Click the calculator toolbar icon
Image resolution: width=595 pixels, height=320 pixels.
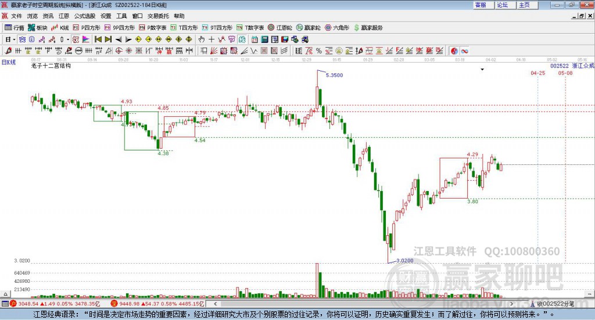pyautogui.click(x=264, y=39)
